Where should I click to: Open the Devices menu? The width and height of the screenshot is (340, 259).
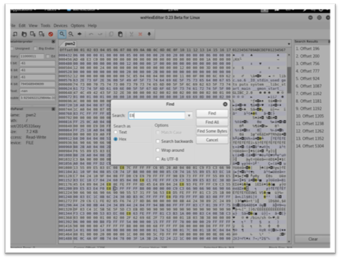pos(60,25)
